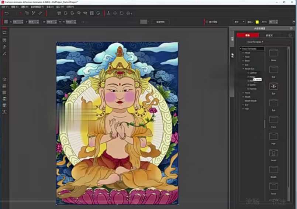The width and height of the screenshot is (297, 209).
Task: Click the content list vertical scrollbar
Action: pyautogui.click(x=289, y=123)
